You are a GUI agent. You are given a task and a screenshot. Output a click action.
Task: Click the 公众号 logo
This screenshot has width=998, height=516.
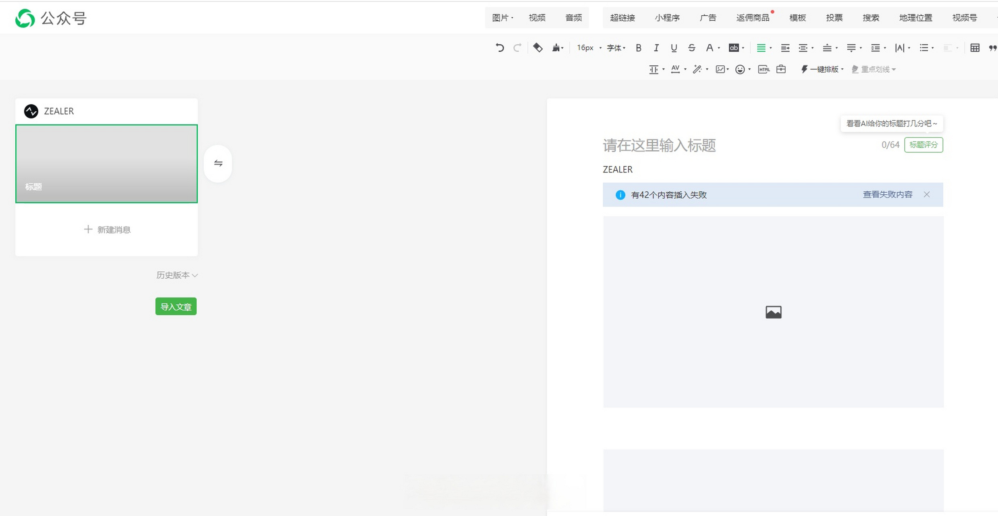[x=51, y=18]
